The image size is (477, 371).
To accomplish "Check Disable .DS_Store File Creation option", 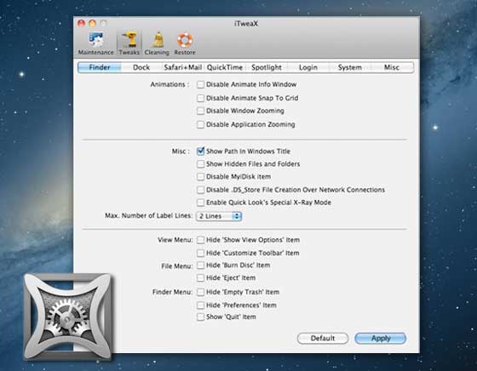I will 200,190.
